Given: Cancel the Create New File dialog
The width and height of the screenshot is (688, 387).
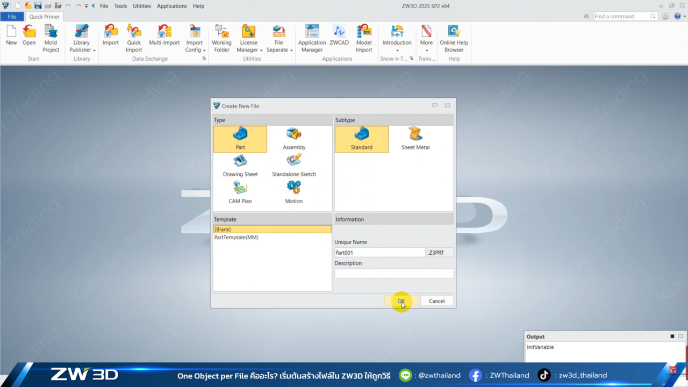Looking at the screenshot, I should (436, 301).
